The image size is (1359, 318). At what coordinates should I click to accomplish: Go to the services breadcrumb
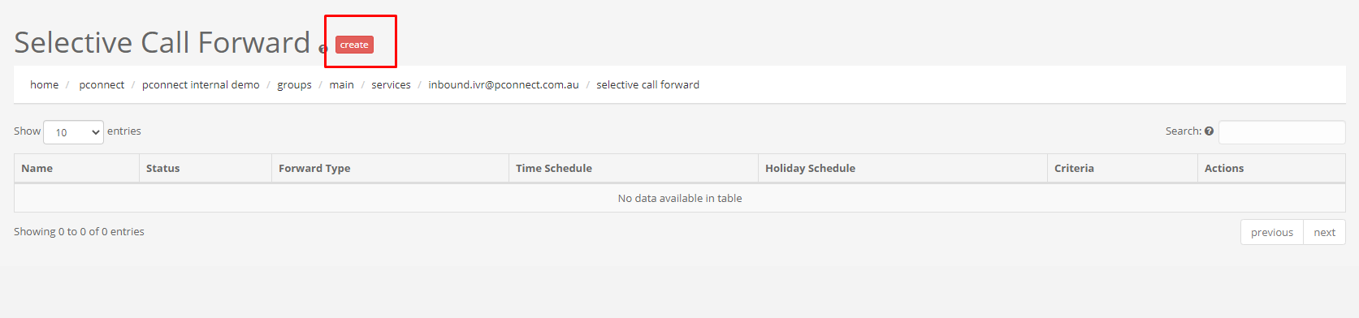click(391, 84)
